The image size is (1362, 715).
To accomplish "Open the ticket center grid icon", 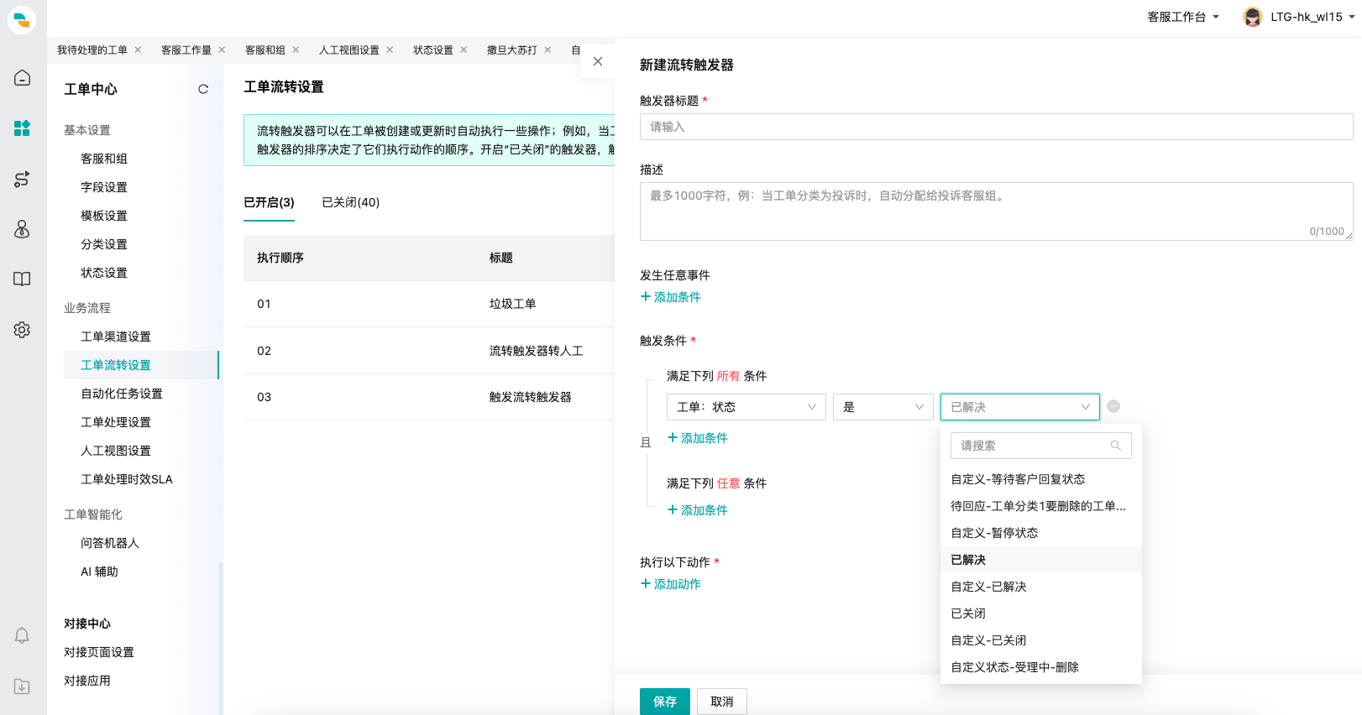I will tap(23, 128).
